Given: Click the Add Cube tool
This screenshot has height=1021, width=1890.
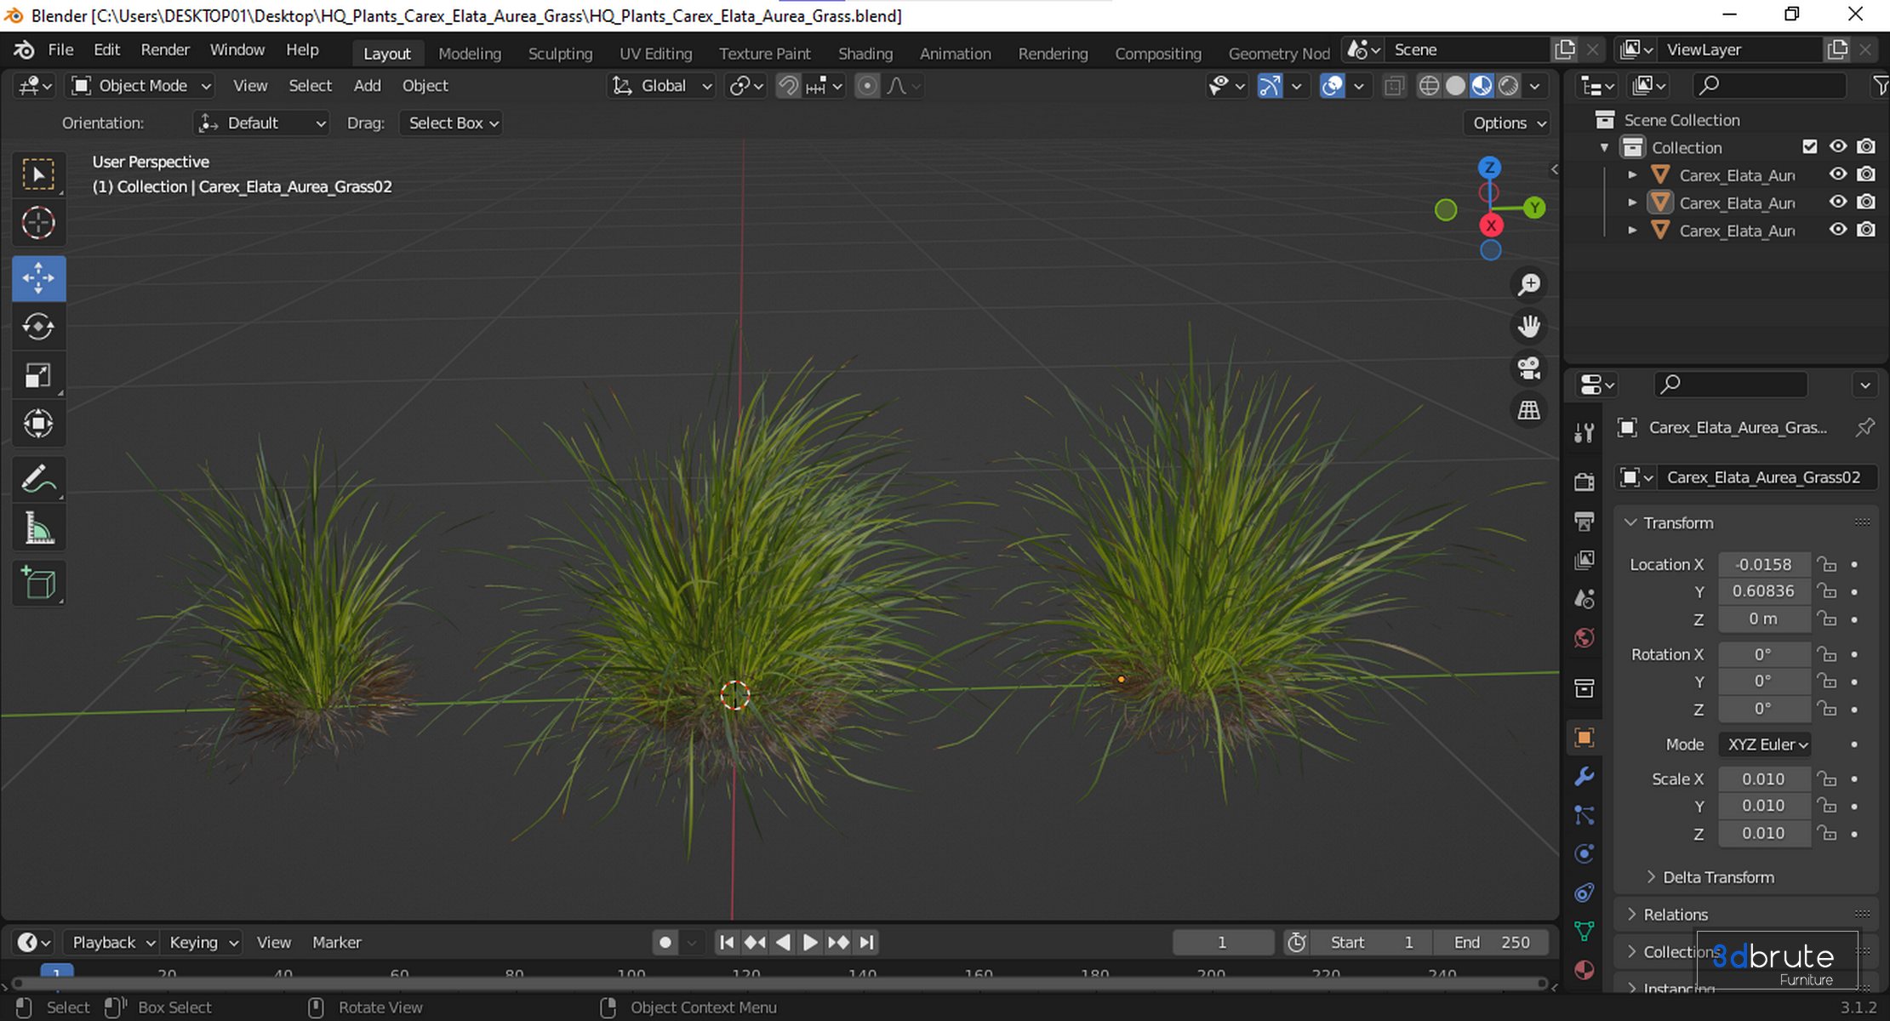Looking at the screenshot, I should (x=38, y=584).
